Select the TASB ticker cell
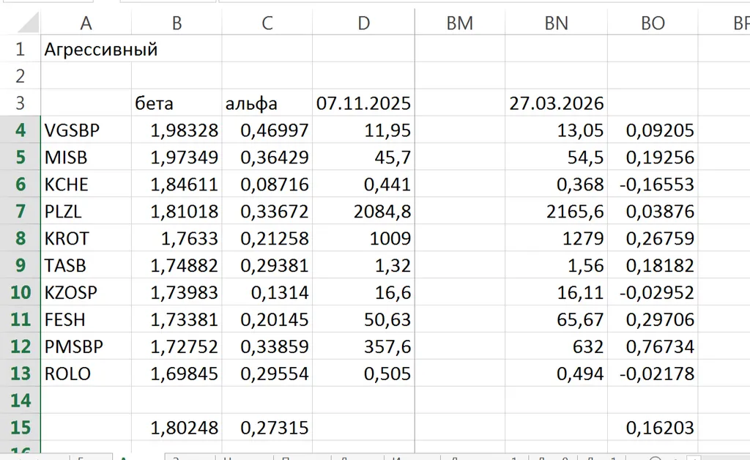 point(86,265)
